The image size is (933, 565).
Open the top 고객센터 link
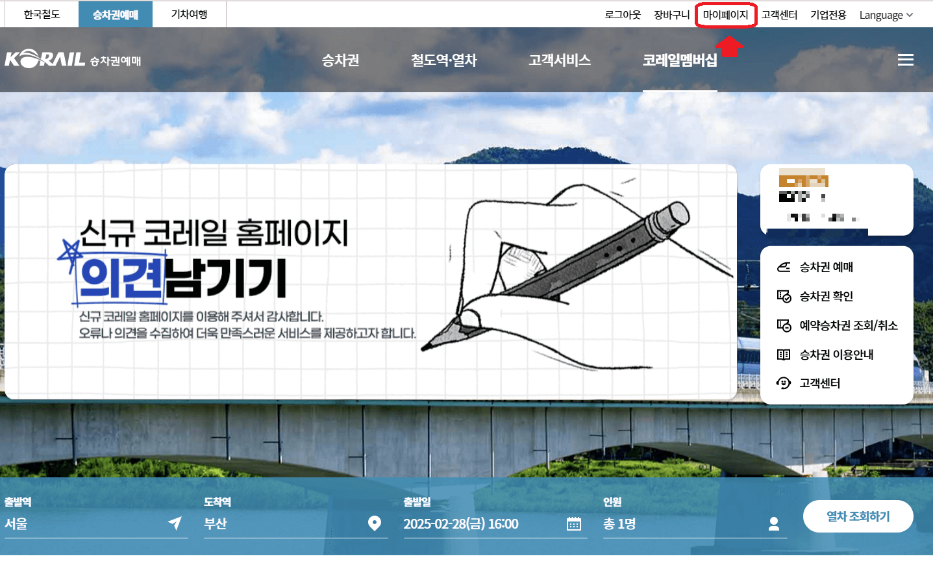point(779,15)
